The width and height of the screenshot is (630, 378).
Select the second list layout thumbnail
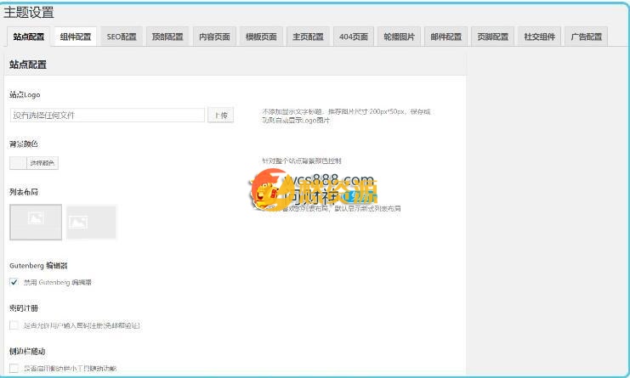(91, 223)
